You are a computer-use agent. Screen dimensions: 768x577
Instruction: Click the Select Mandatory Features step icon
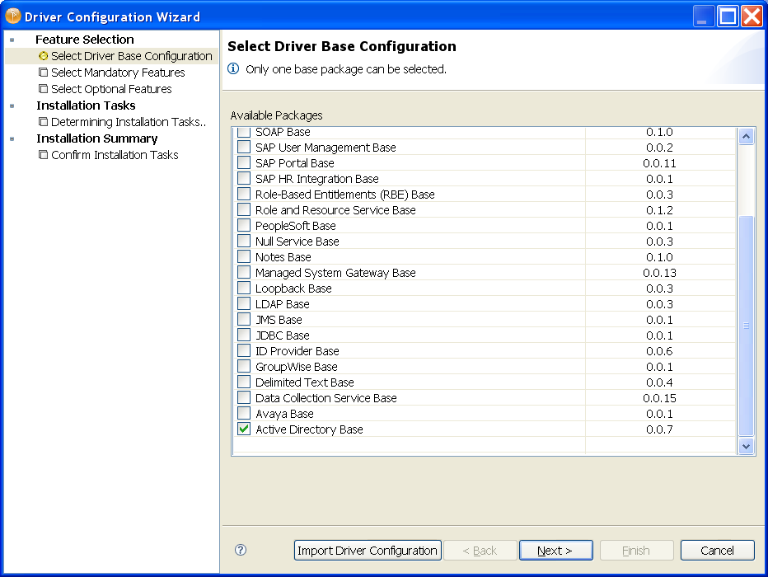coord(43,73)
